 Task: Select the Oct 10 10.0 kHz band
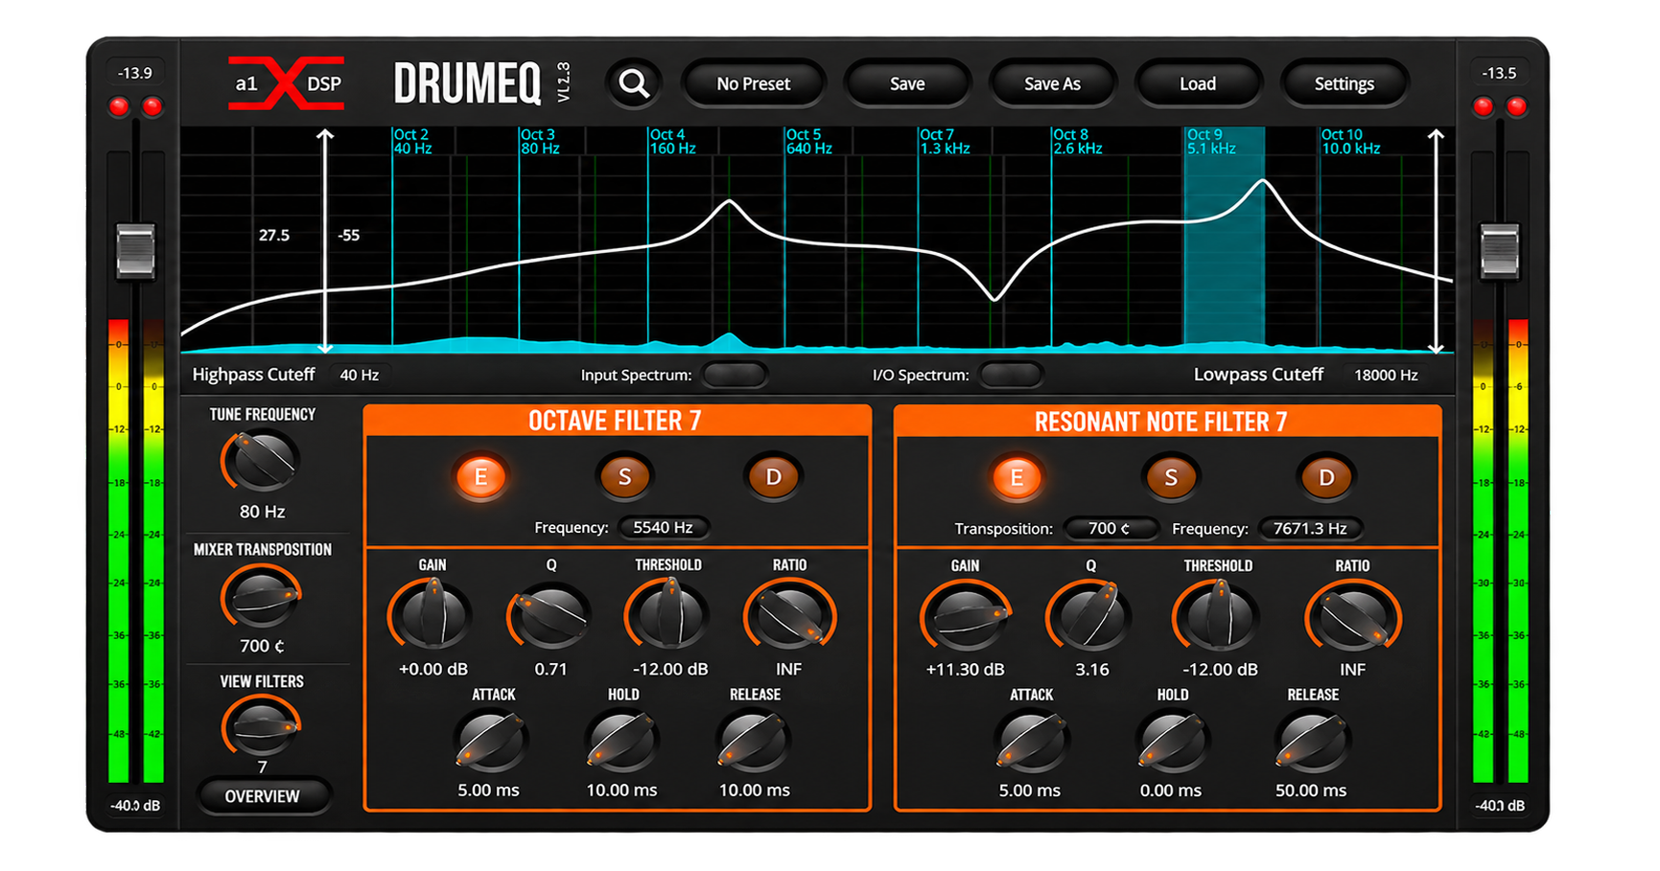point(1350,142)
